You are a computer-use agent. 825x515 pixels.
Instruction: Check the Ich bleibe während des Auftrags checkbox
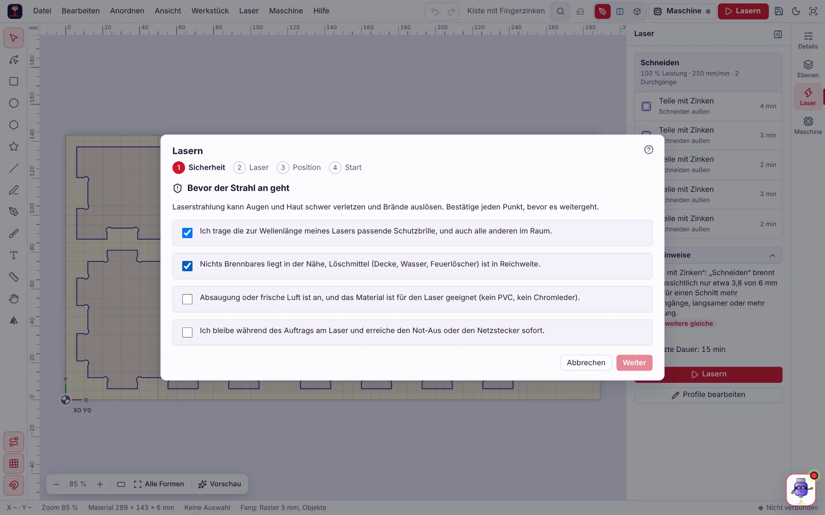187,333
